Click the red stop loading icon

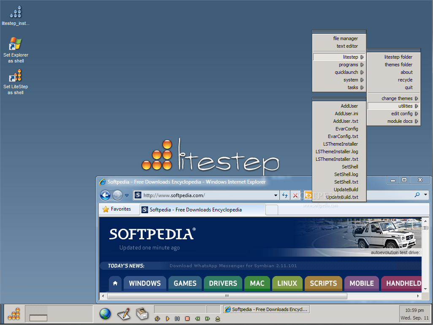(x=295, y=195)
